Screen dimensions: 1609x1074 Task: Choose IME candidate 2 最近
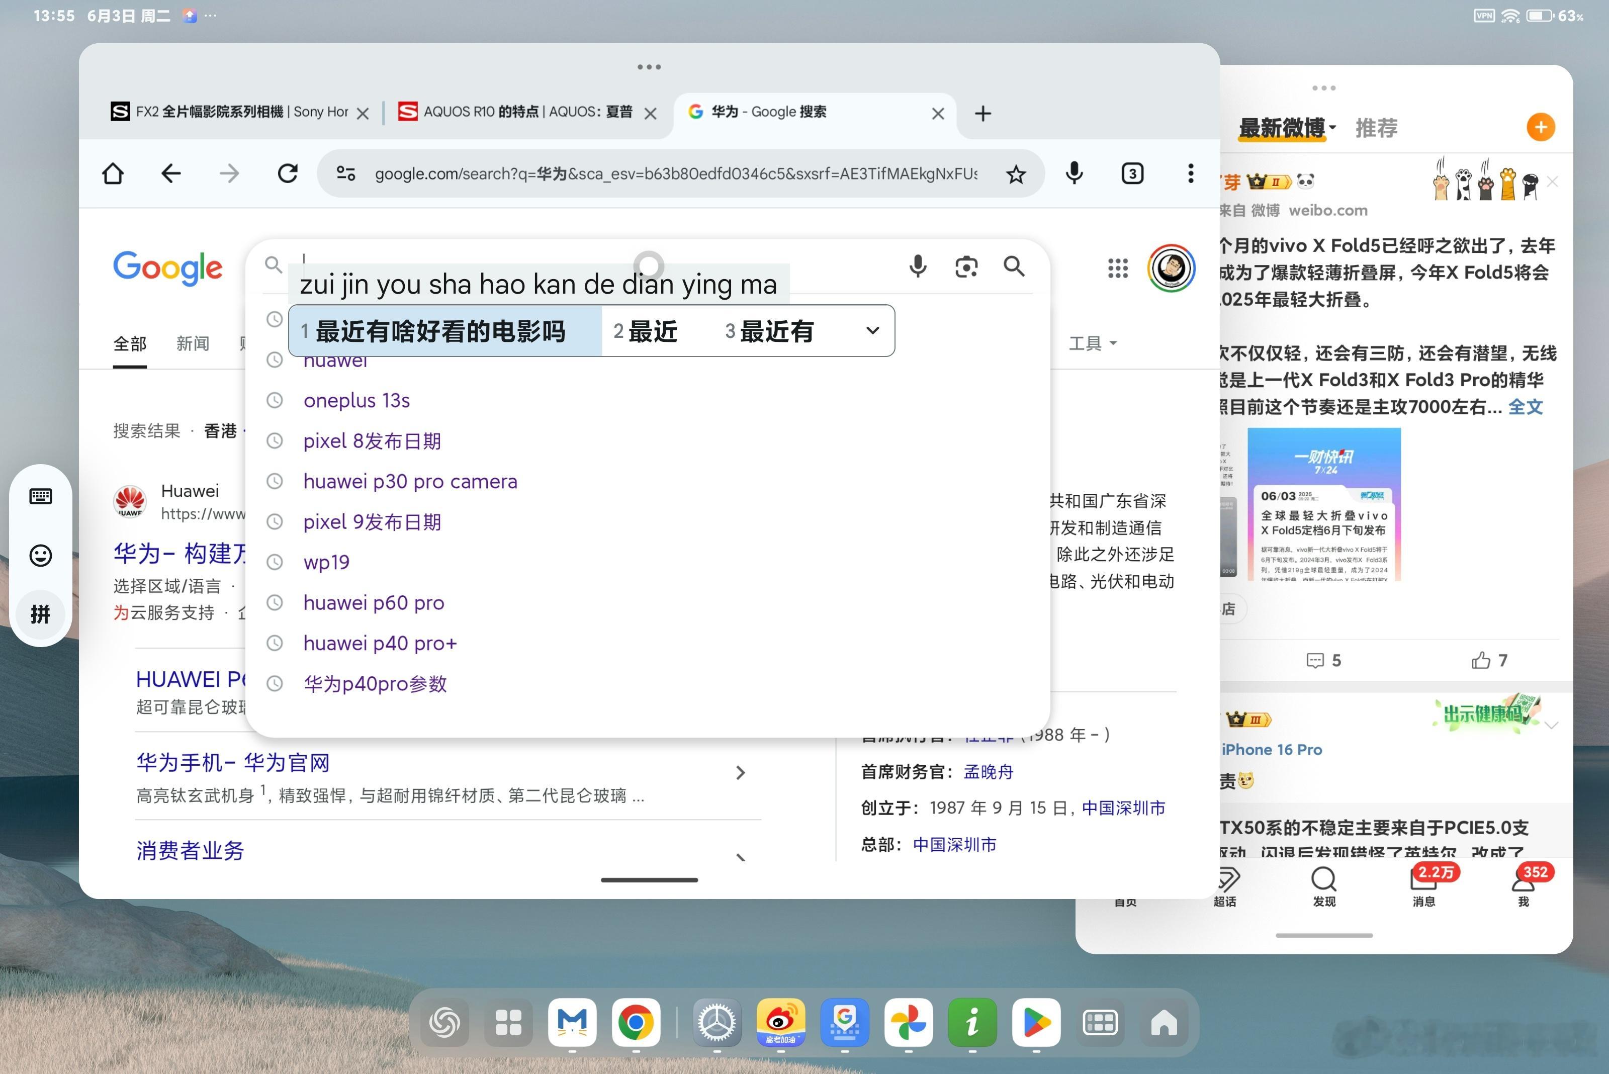click(x=645, y=331)
